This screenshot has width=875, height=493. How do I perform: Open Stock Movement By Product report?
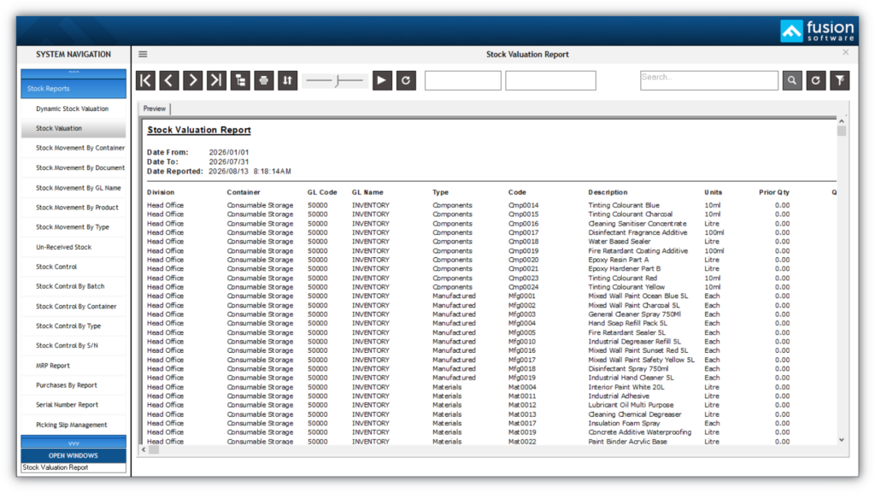coord(77,208)
